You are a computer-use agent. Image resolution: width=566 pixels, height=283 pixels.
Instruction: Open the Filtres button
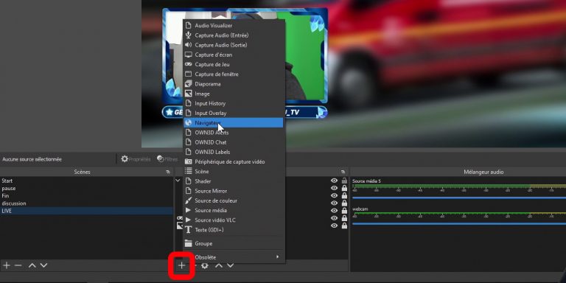pos(167,159)
